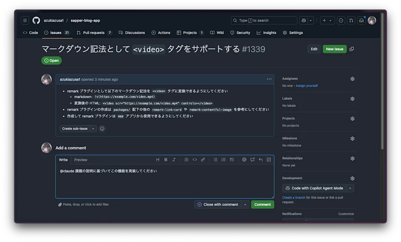Open the notifications inbox icon
This screenshot has height=242, width=401.
click(x=361, y=20)
